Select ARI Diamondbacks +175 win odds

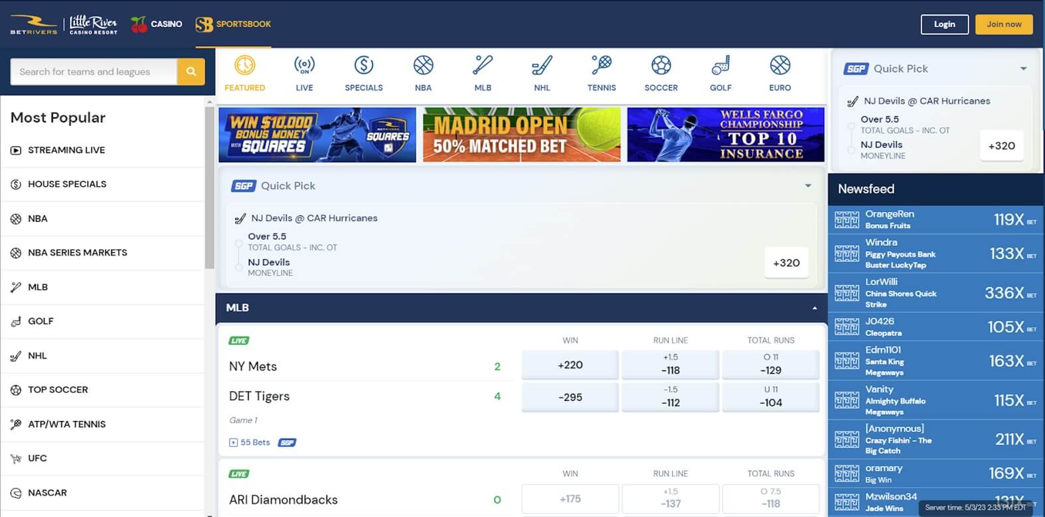point(570,499)
